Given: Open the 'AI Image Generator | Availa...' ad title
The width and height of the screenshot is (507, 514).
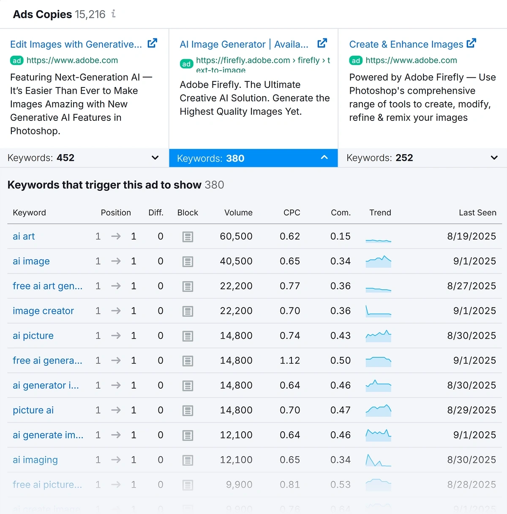Looking at the screenshot, I should [244, 44].
